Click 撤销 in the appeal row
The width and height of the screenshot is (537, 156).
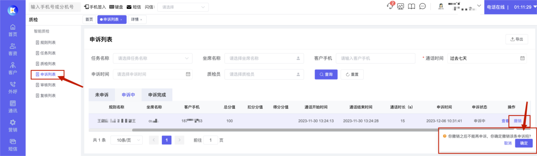pos(518,121)
